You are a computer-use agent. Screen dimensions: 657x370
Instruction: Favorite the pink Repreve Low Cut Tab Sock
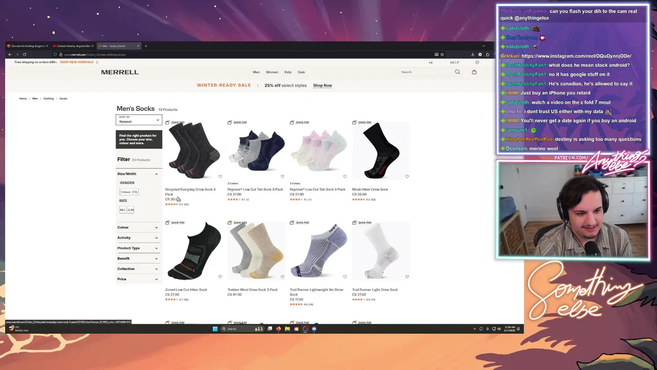[x=344, y=176]
